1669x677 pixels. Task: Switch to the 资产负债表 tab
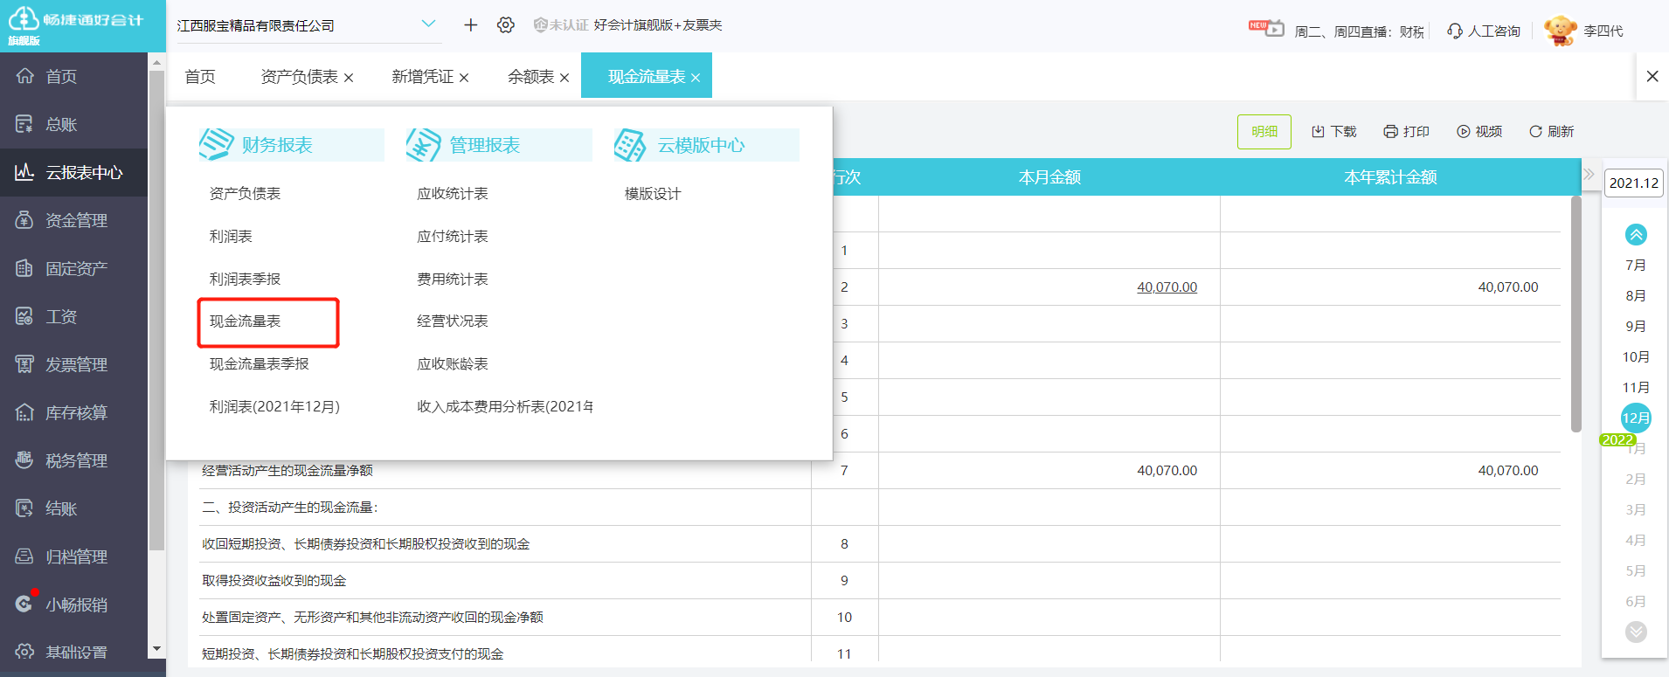(299, 77)
